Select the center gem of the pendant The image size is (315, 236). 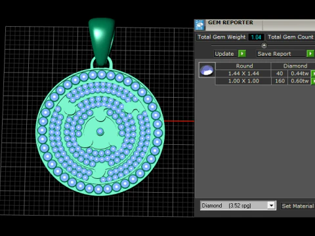[x=100, y=132]
